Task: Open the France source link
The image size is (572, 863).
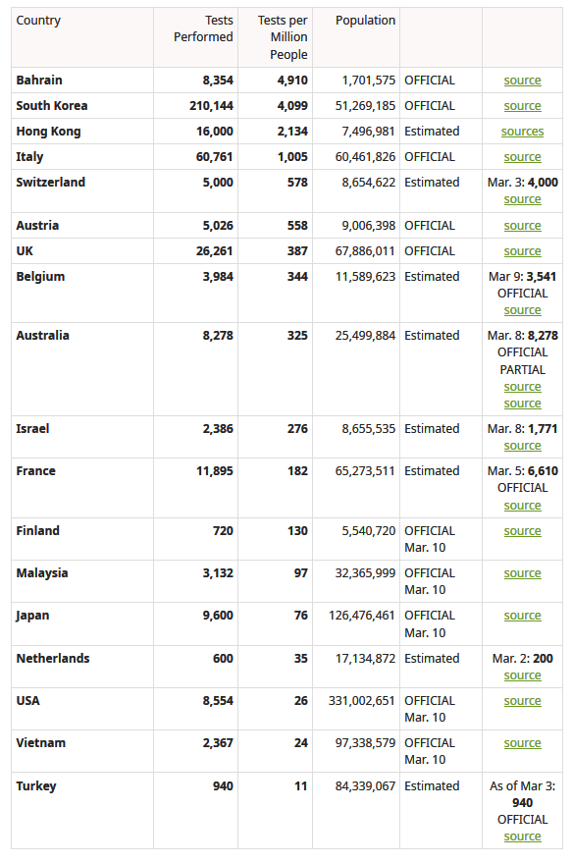Action: click(522, 506)
